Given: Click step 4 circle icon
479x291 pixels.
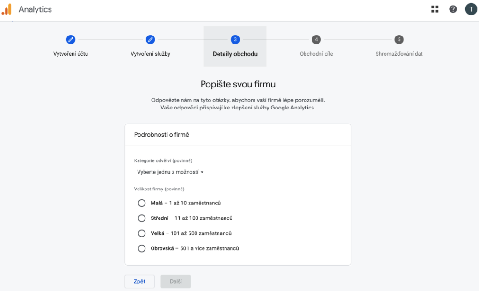Looking at the screenshot, I should [x=316, y=40].
